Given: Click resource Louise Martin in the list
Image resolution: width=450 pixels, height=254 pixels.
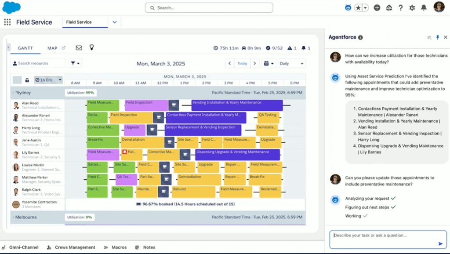Looking at the screenshot, I should pyautogui.click(x=38, y=167).
